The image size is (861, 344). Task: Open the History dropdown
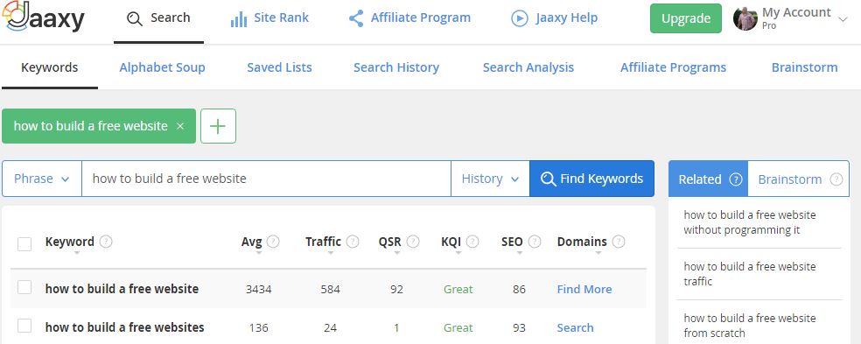point(490,179)
